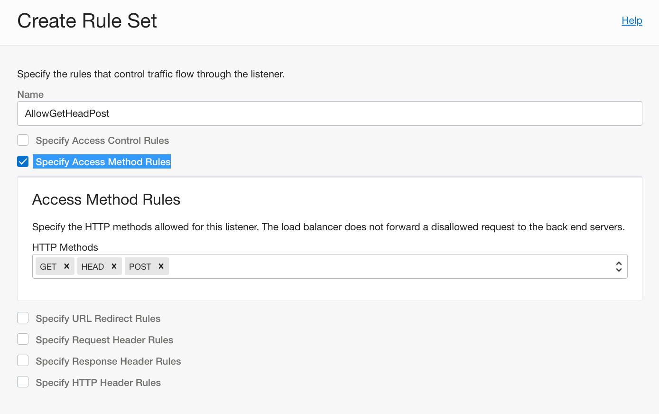Click the Name label above the input

[30, 94]
